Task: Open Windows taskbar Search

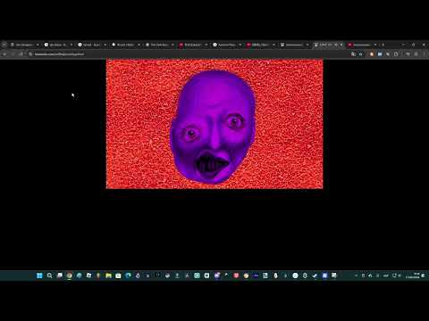Action: (x=49, y=276)
